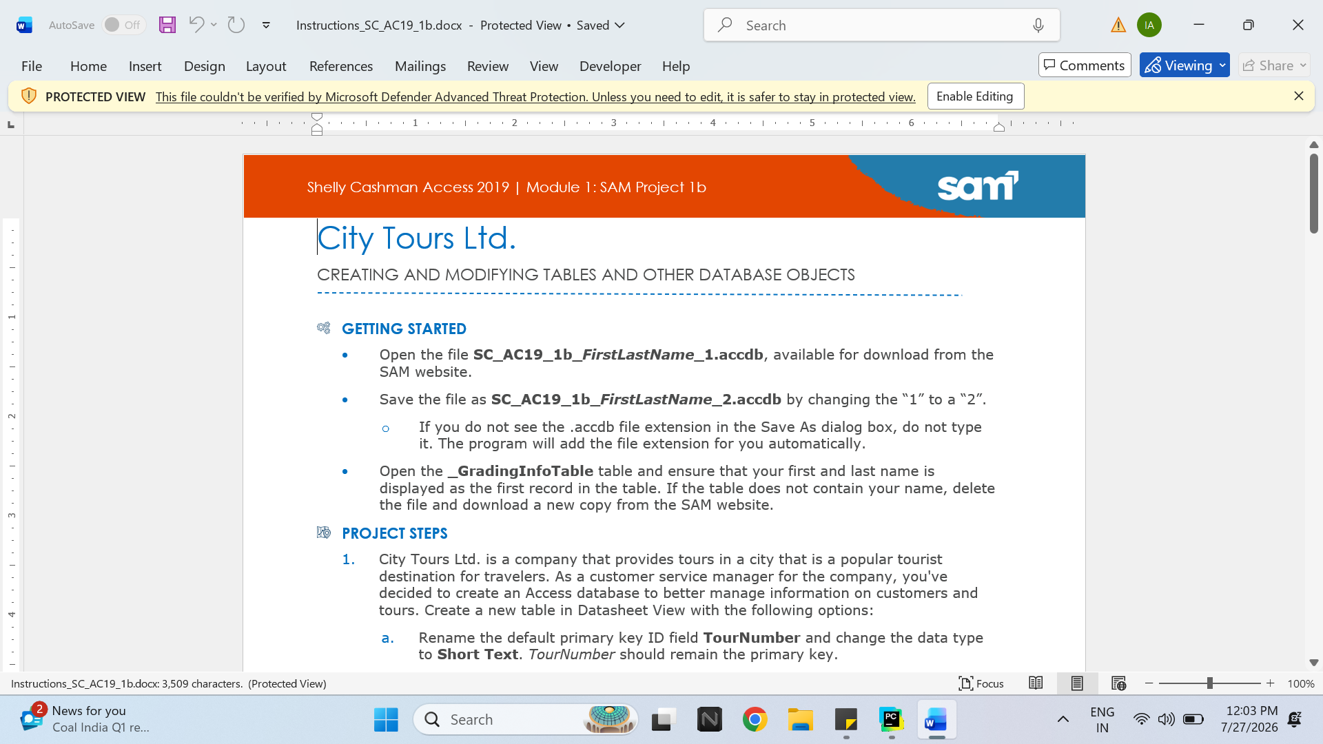Image resolution: width=1323 pixels, height=744 pixels.
Task: Click the Word icon in the taskbar
Action: (936, 720)
